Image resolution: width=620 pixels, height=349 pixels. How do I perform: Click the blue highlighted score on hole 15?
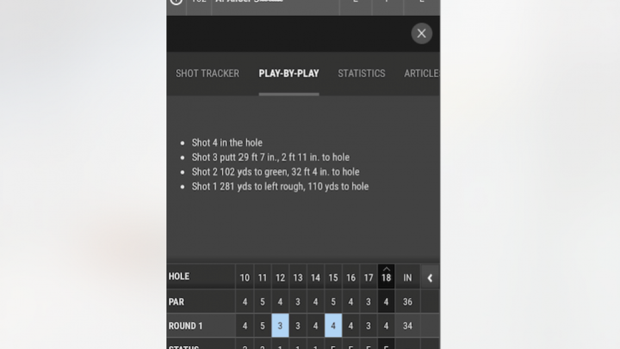(333, 326)
